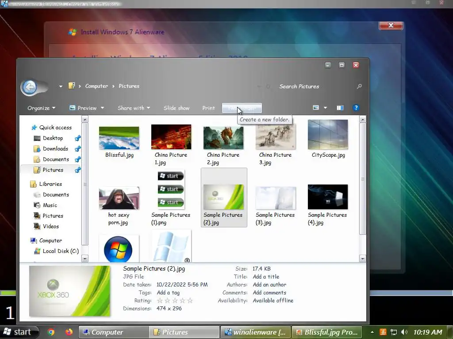The image size is (453, 339).
Task: Open the more view options arrow
Action: pos(325,108)
